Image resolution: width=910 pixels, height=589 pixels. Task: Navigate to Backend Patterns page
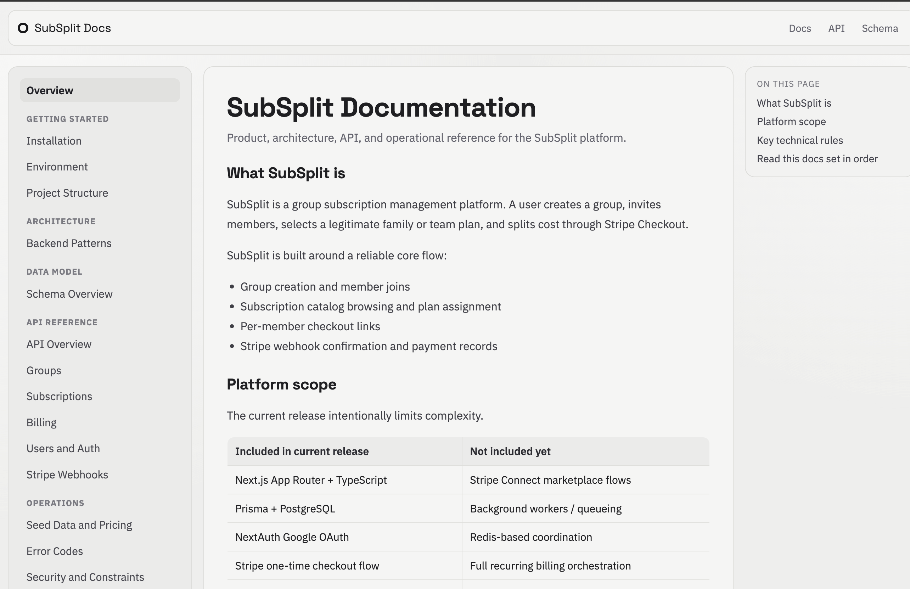pos(69,243)
